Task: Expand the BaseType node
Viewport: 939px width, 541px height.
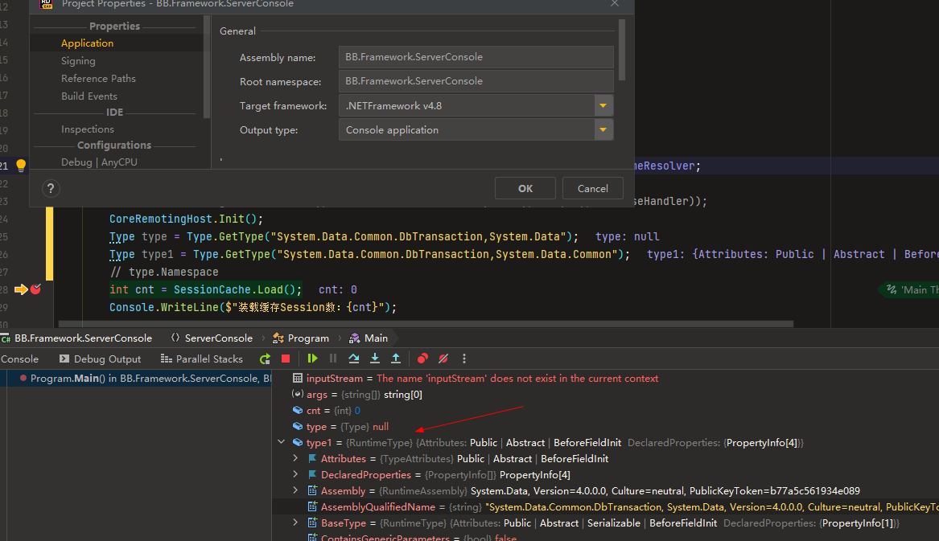Action: pyautogui.click(x=295, y=523)
